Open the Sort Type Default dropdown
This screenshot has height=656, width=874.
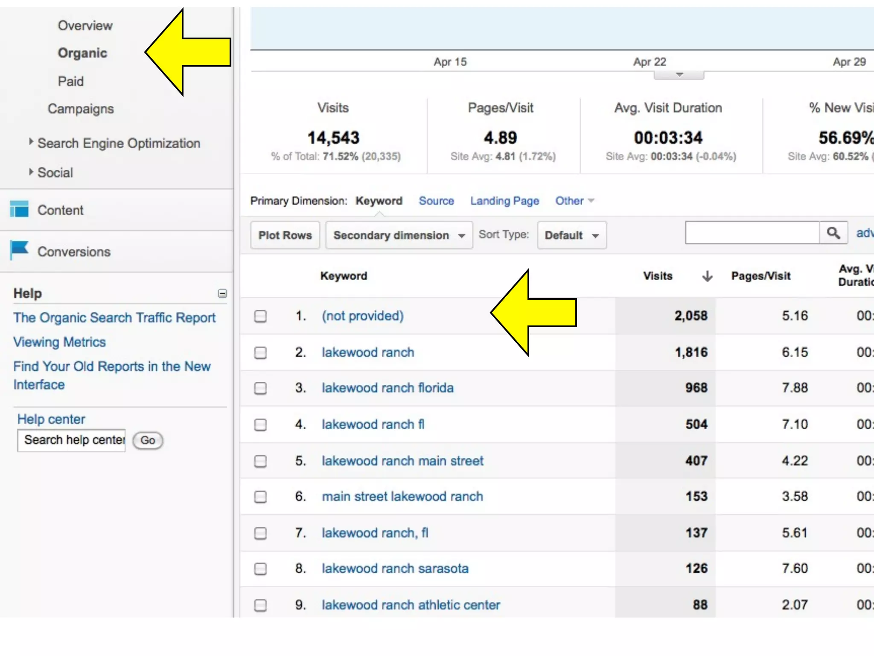click(x=571, y=235)
